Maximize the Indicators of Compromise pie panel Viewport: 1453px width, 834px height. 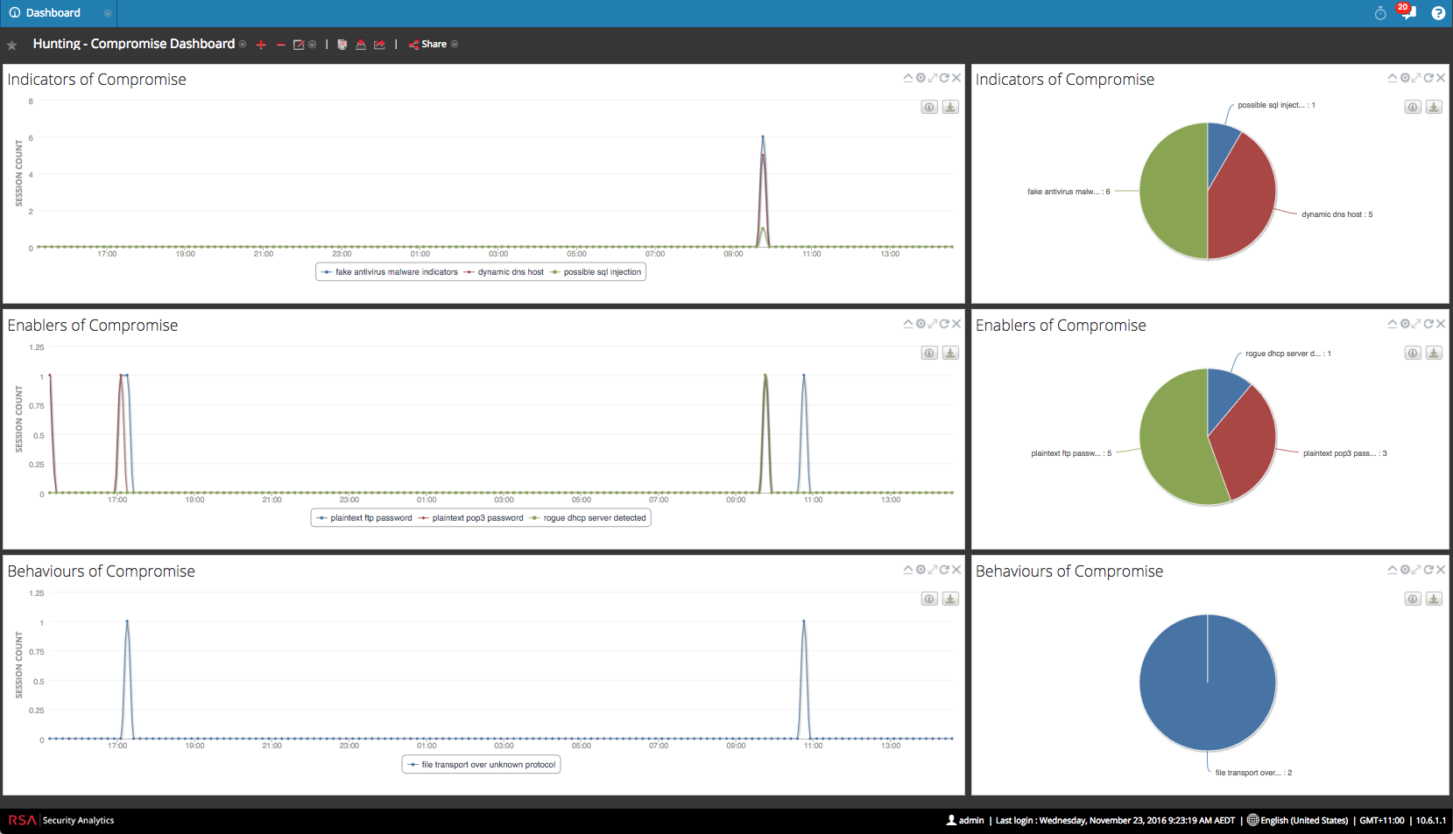pos(1416,78)
